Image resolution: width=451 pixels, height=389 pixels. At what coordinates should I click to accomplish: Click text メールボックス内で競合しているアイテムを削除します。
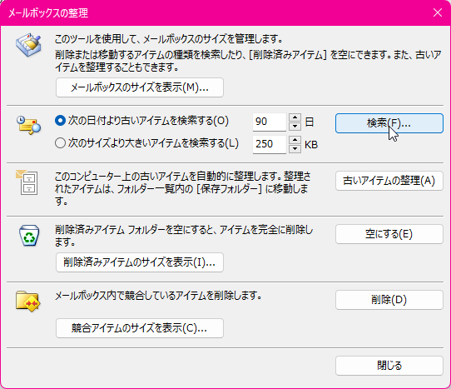tap(158, 296)
